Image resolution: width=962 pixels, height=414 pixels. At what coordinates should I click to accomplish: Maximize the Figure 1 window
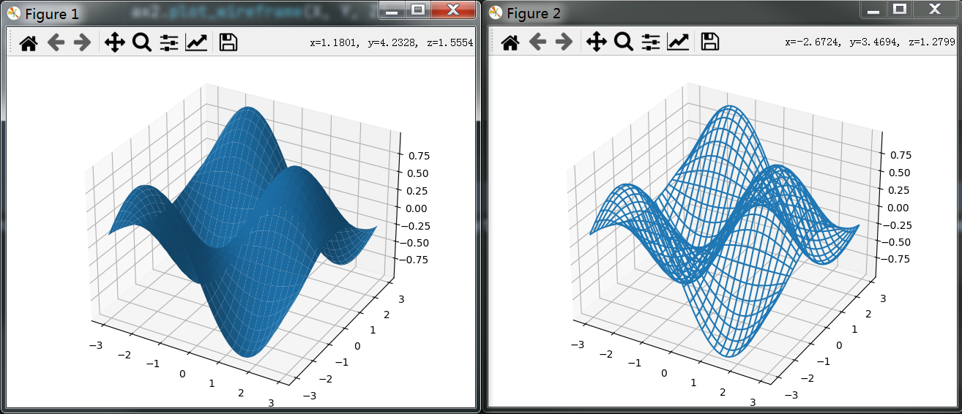[417, 10]
